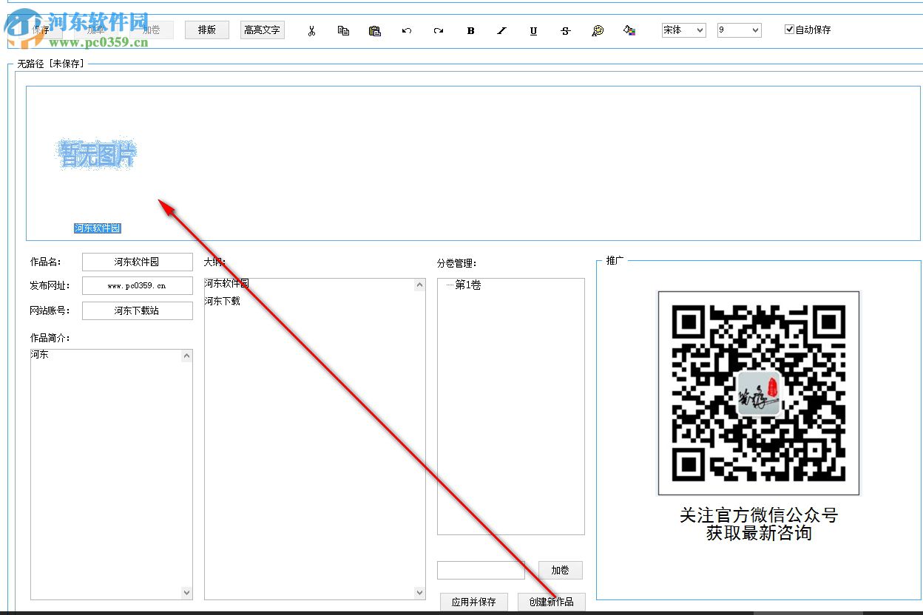Click the Copy icon on the toolbar
923x615 pixels.
coord(343,30)
